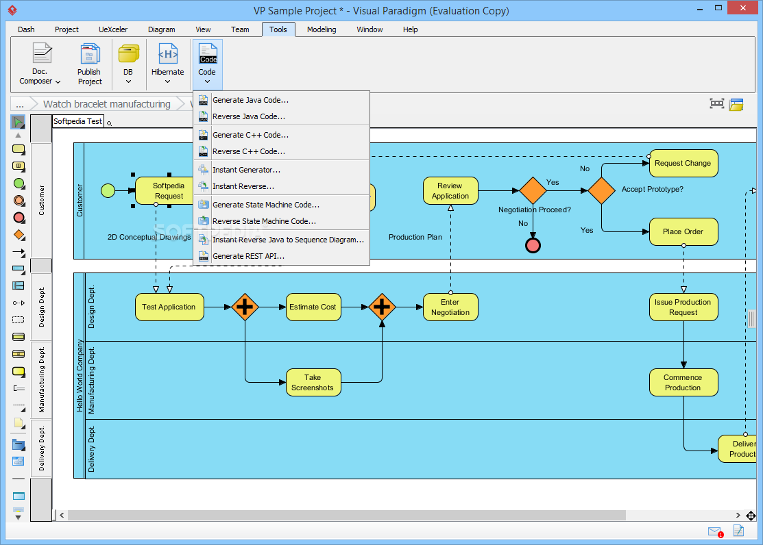This screenshot has height=545, width=763.
Task: Select the Lane tool in palette
Action: tap(18, 286)
